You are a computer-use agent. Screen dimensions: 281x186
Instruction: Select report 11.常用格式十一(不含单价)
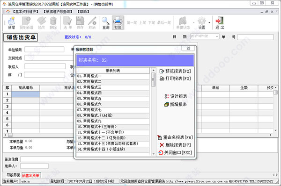click(x=113, y=133)
